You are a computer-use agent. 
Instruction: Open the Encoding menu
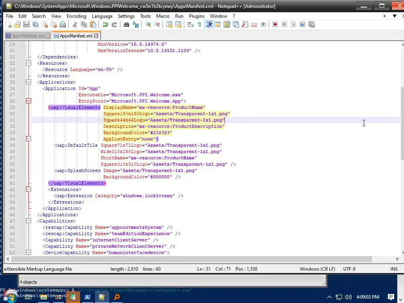pyautogui.click(x=76, y=16)
